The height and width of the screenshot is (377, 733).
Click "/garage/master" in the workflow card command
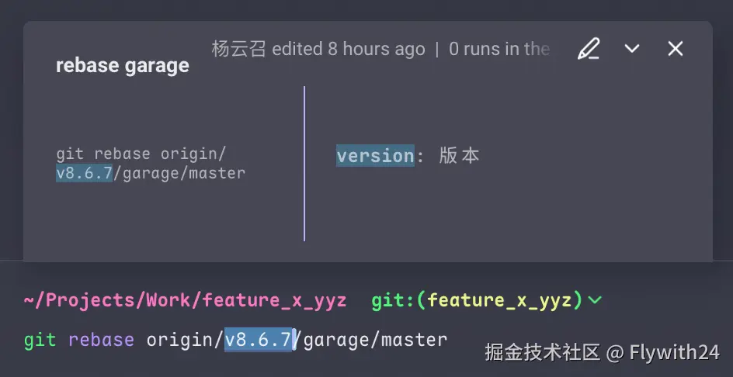179,173
